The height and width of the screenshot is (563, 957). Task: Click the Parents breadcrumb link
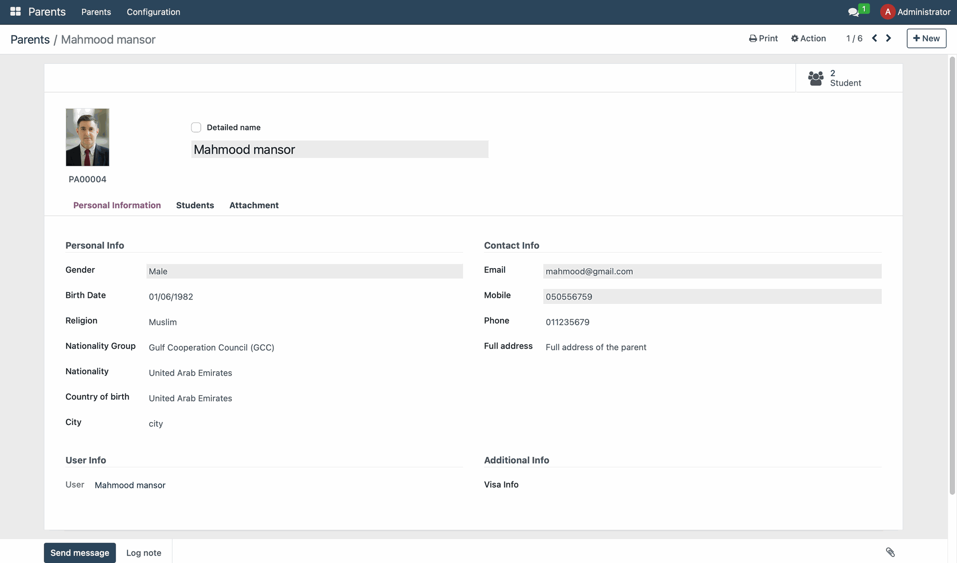click(30, 39)
